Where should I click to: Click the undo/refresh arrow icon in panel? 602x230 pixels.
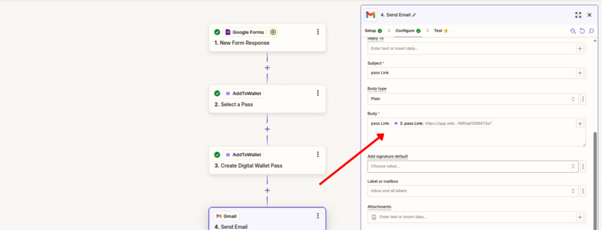tap(582, 31)
